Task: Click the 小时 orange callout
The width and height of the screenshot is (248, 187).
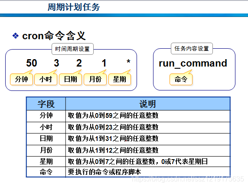Action: [x=46, y=79]
